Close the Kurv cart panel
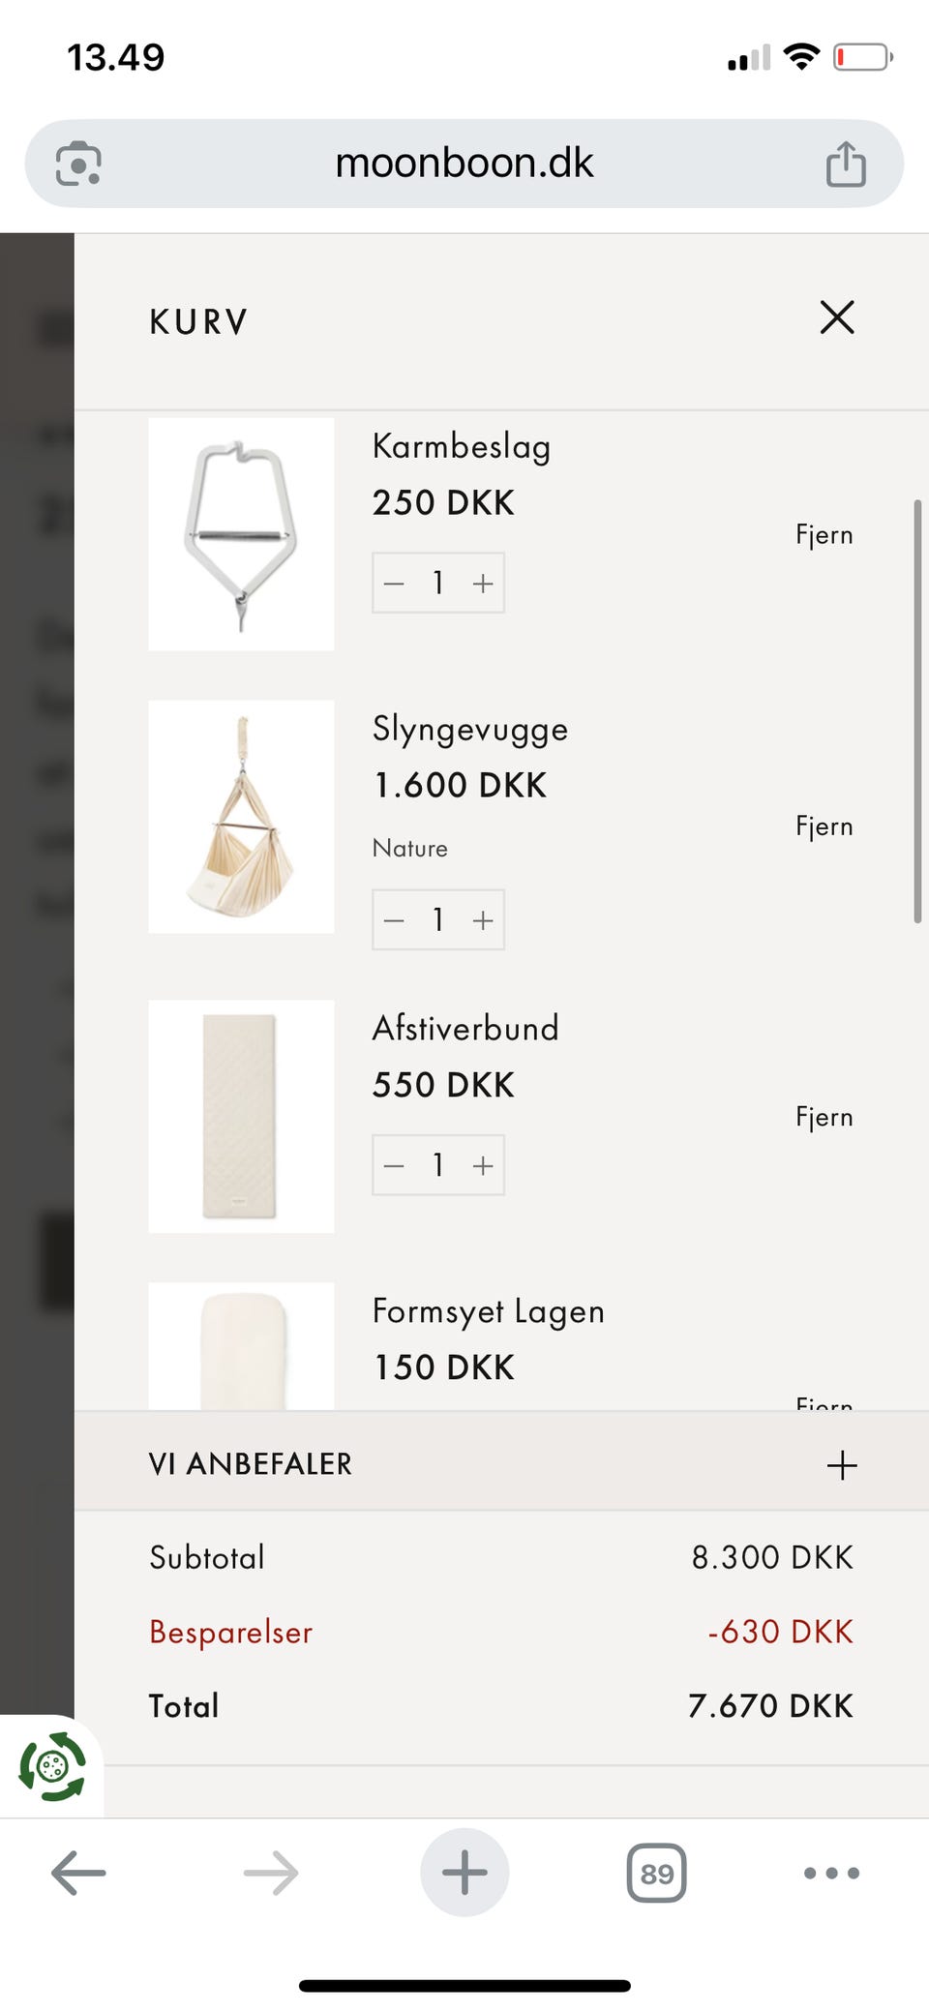Screen dimensions: 929x2012 [837, 317]
